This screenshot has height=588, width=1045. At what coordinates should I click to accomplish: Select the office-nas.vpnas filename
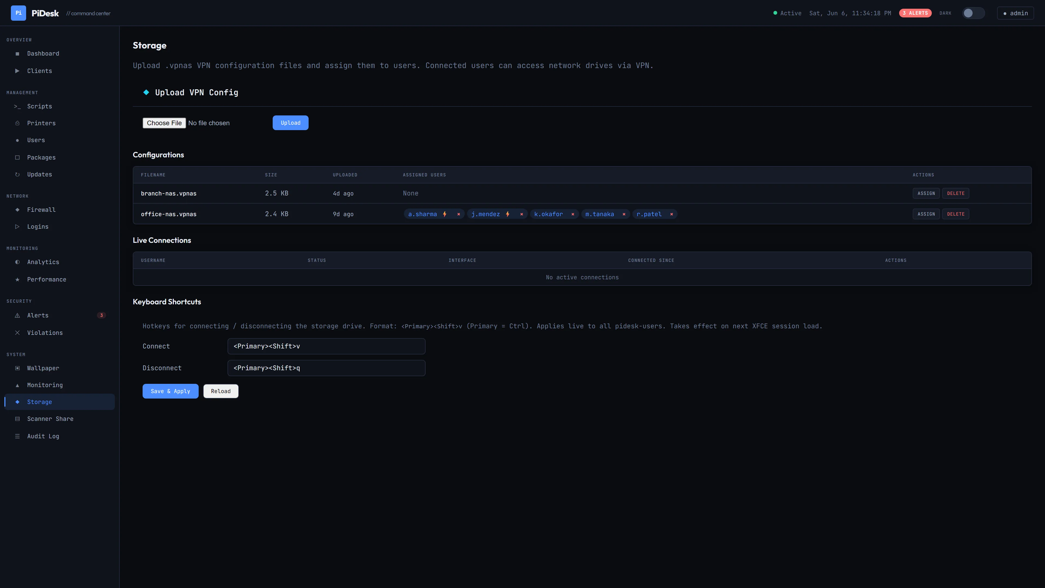pos(169,214)
